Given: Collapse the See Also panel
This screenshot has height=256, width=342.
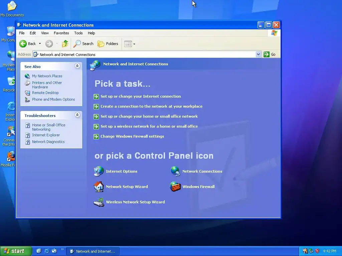Looking at the screenshot, I should (x=77, y=66).
